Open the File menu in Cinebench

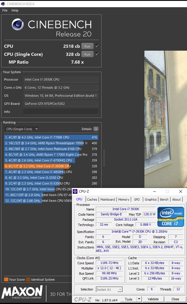[x=5, y=10]
